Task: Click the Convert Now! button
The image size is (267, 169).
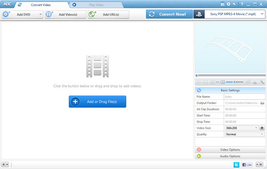Action: [170, 14]
